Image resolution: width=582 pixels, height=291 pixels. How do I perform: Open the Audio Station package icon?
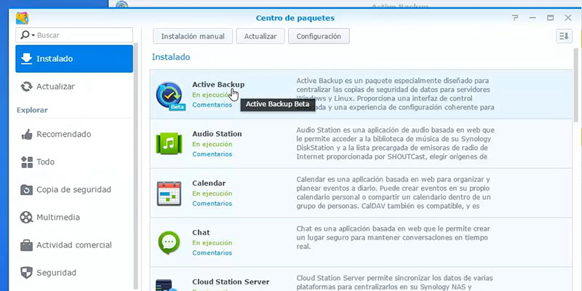coord(169,143)
